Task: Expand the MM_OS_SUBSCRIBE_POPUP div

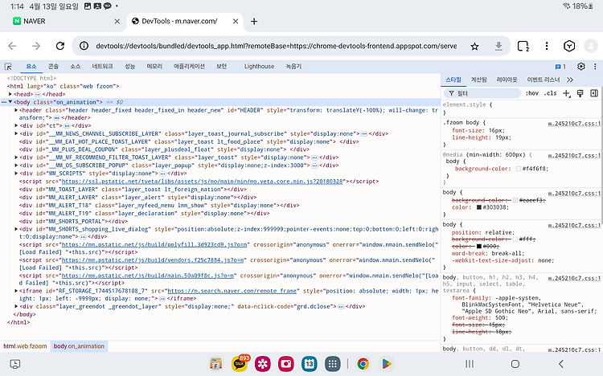Action: 16,166
